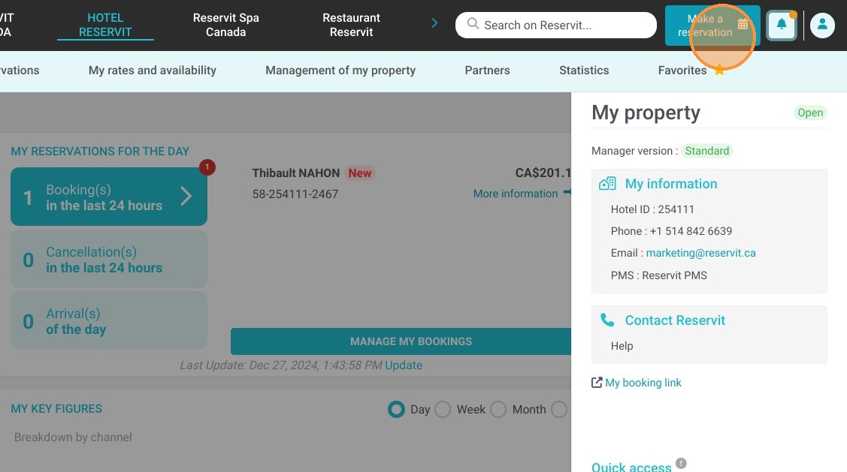
Task: Select reservation number 58-254111-2467
Action: click(x=295, y=194)
